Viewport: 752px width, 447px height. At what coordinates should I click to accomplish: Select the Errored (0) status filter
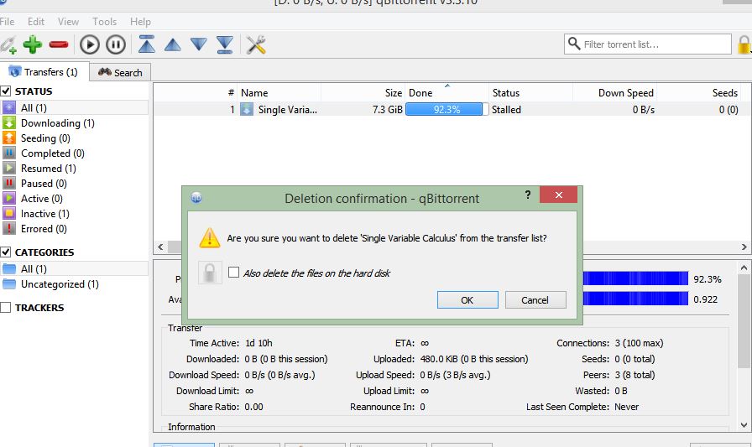[x=75, y=228]
